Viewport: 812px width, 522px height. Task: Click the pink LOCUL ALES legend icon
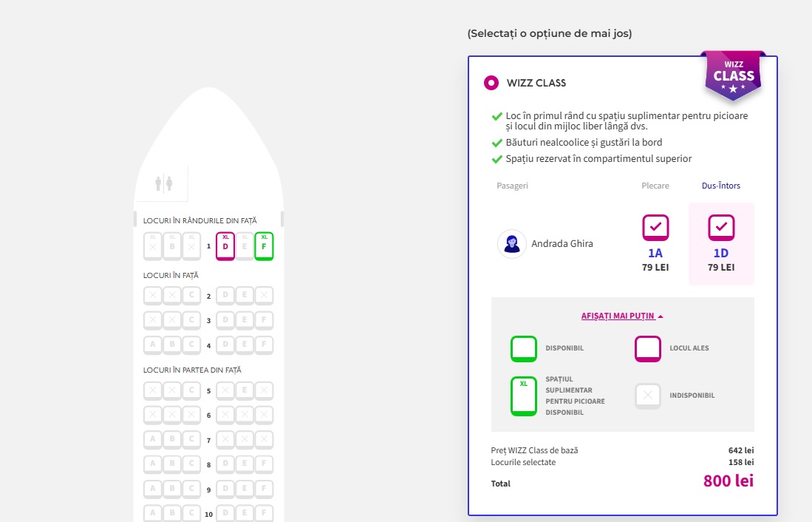(647, 348)
